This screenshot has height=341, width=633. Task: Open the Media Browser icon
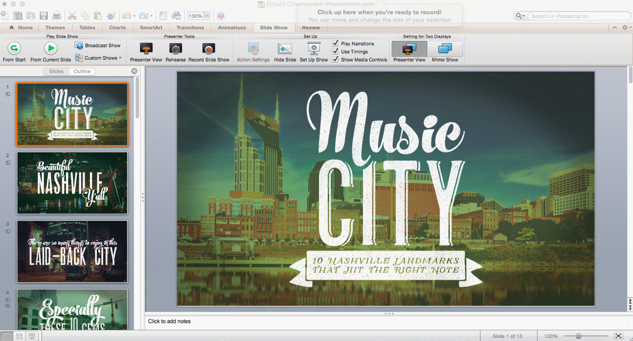click(176, 16)
